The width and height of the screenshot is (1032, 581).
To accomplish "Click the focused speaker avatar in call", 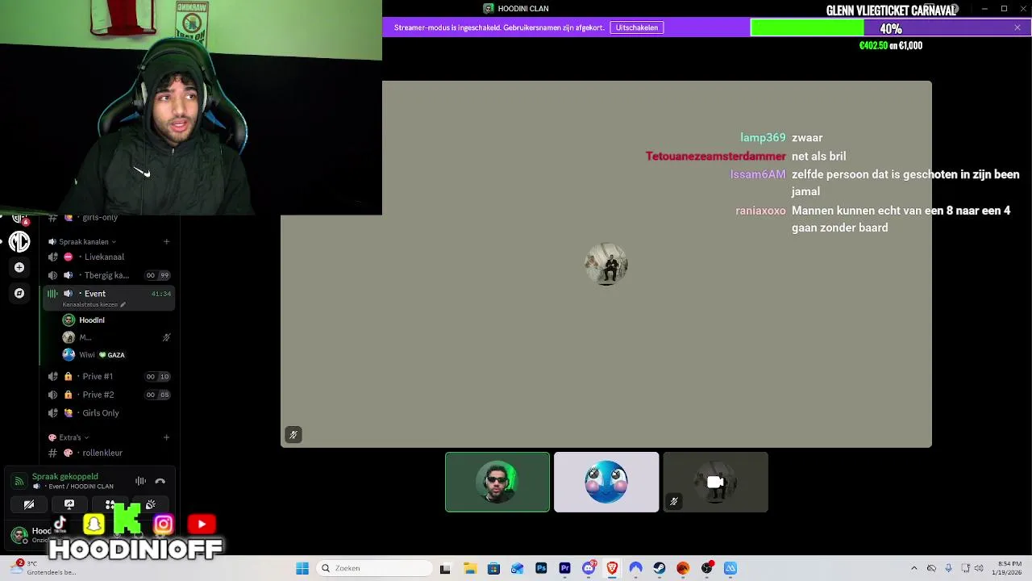I will [x=606, y=265].
